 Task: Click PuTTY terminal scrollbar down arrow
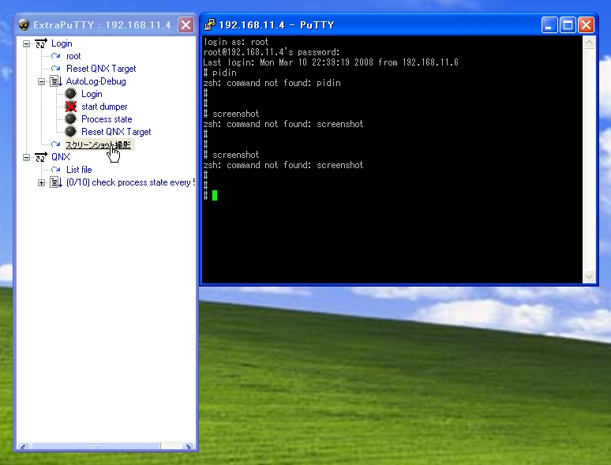click(x=589, y=277)
